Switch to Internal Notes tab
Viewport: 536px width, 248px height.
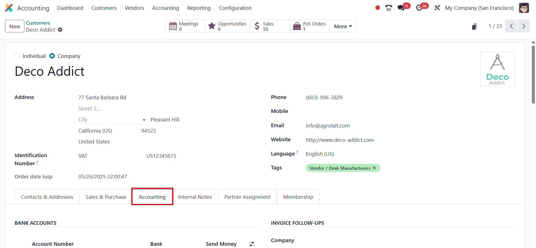pyautogui.click(x=195, y=197)
